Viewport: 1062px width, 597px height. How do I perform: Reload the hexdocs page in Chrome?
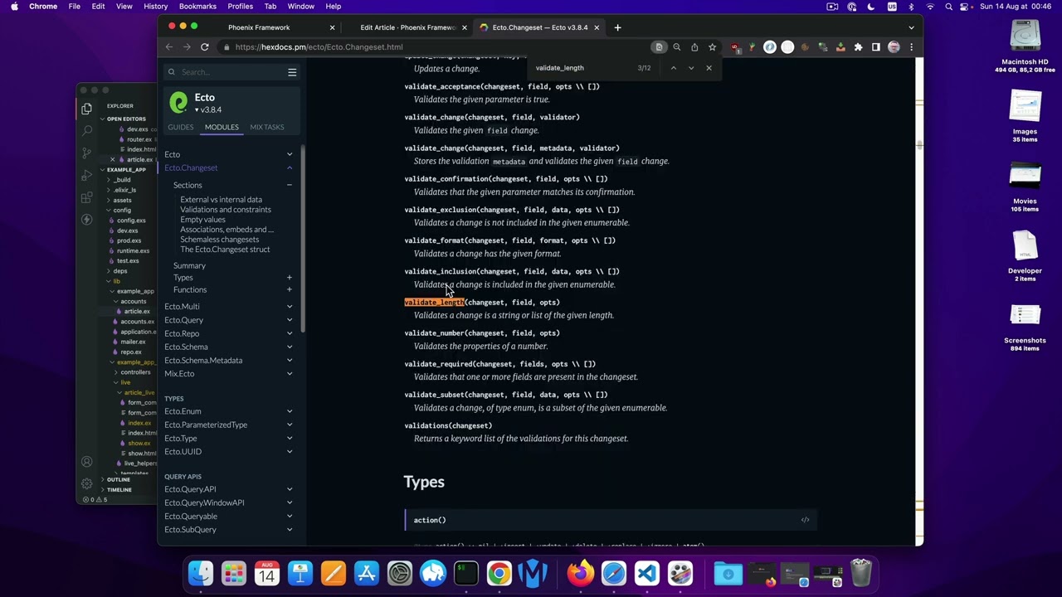204,47
